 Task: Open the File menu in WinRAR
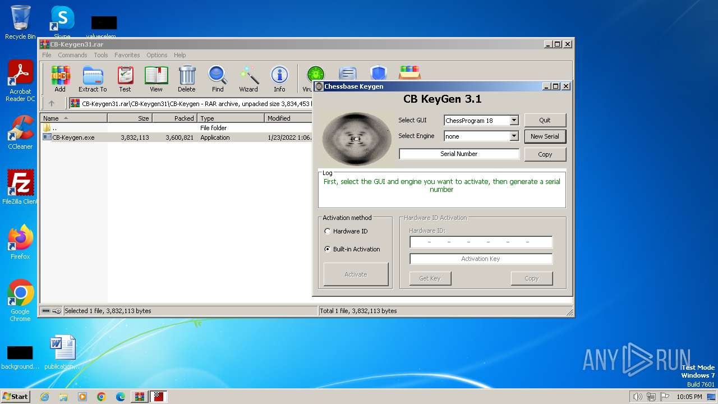47,55
